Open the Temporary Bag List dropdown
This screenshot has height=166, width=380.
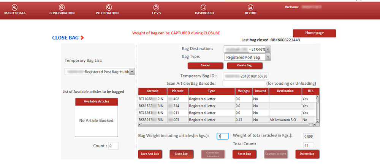131,71
